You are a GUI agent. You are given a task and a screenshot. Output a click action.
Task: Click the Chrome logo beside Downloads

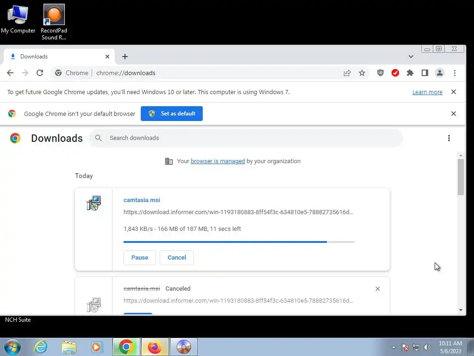pyautogui.click(x=15, y=138)
